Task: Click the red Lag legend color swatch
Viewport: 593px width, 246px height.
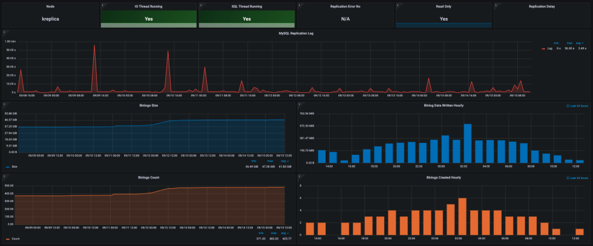Action: point(543,47)
